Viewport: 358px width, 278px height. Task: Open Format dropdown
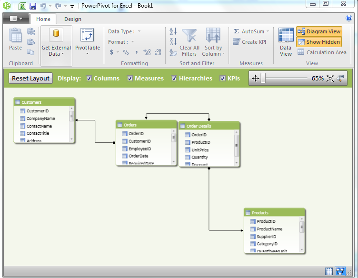click(x=132, y=42)
